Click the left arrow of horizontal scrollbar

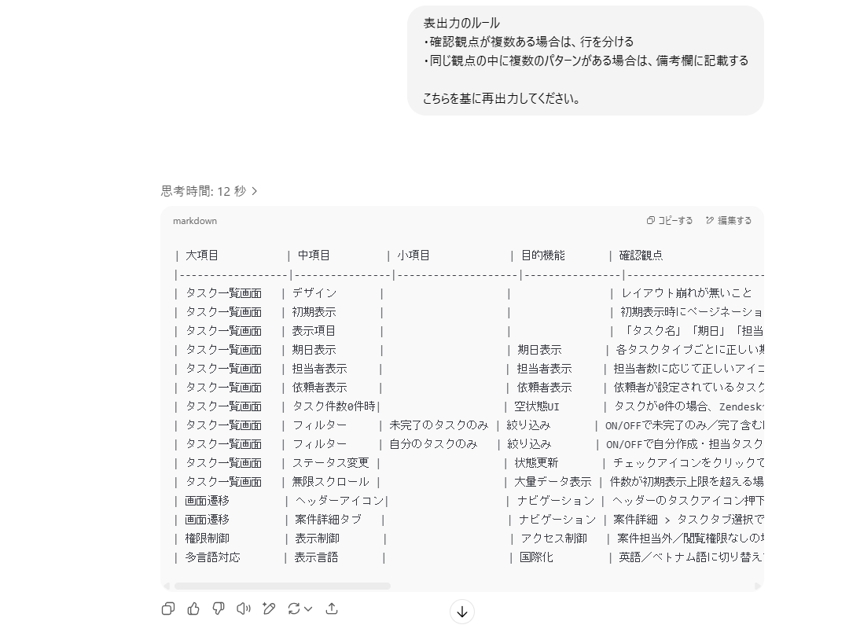tap(167, 586)
